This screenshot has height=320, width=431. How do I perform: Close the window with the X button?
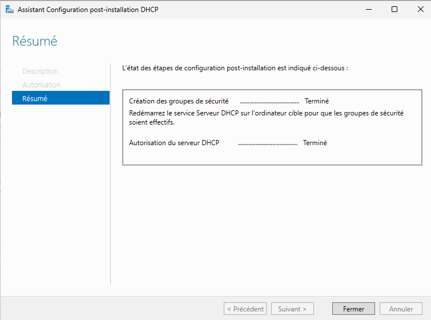coord(420,9)
